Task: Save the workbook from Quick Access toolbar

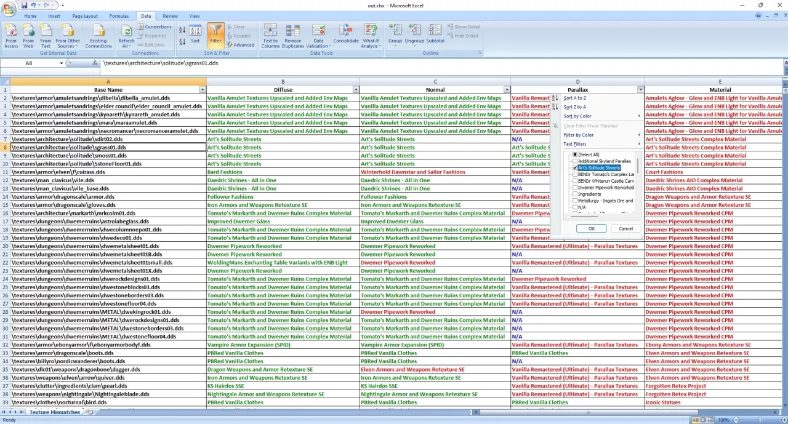Action: tap(25, 5)
